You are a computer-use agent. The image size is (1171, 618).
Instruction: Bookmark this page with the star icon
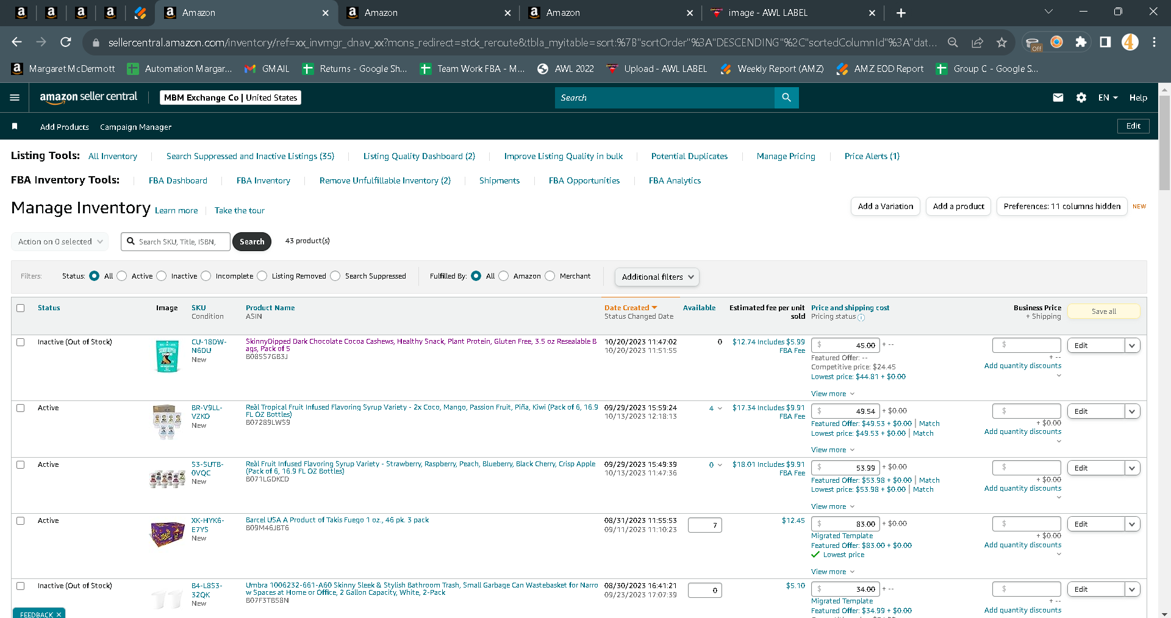pyautogui.click(x=1001, y=42)
